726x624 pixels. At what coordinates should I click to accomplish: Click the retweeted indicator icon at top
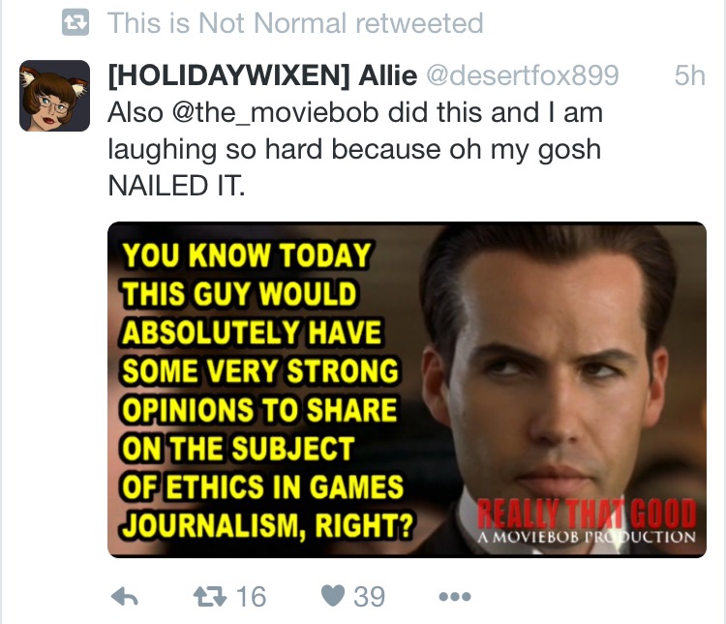click(x=75, y=23)
